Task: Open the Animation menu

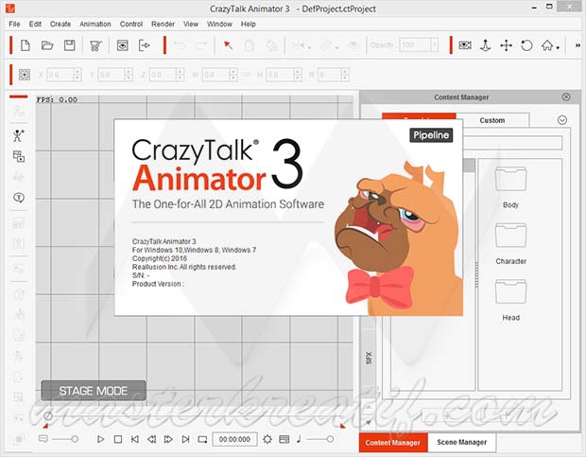Action: click(95, 24)
